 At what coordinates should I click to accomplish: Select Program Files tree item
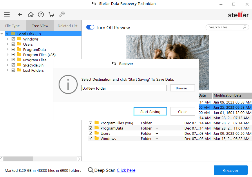[35, 60]
